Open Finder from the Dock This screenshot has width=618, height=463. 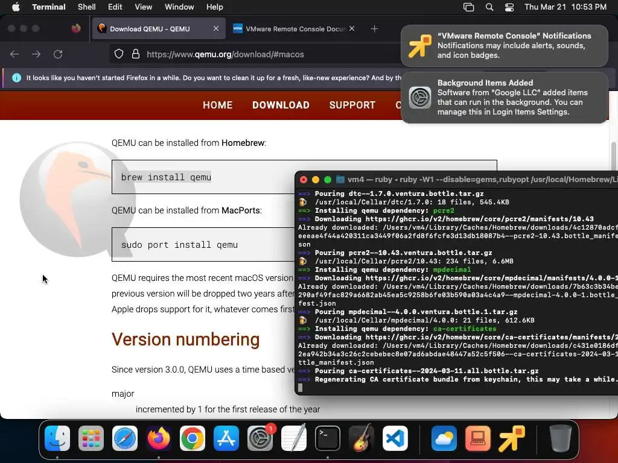click(x=57, y=438)
